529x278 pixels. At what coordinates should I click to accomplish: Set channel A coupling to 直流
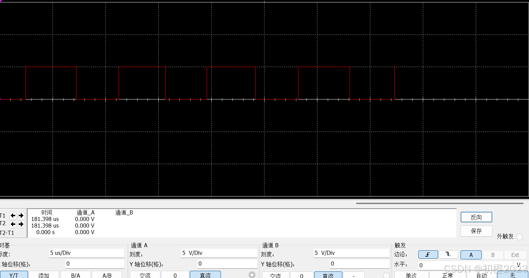(x=205, y=275)
